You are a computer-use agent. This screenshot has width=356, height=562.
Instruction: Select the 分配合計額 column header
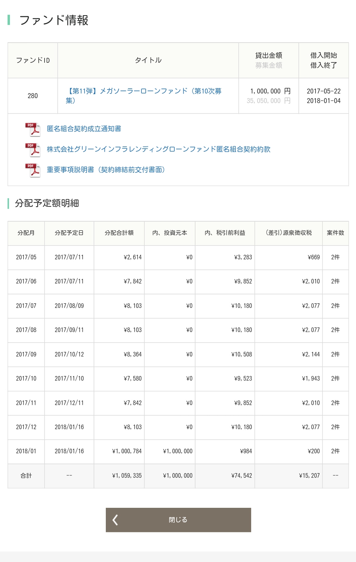pos(119,233)
